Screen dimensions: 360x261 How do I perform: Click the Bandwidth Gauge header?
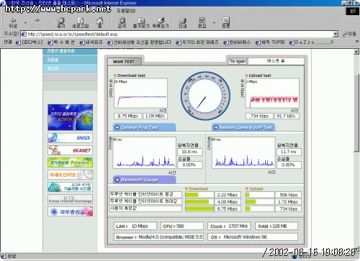[144, 180]
